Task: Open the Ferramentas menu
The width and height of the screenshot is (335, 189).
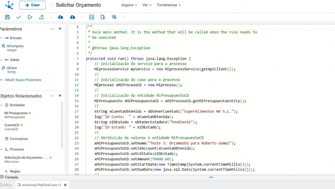Action: click(x=169, y=5)
